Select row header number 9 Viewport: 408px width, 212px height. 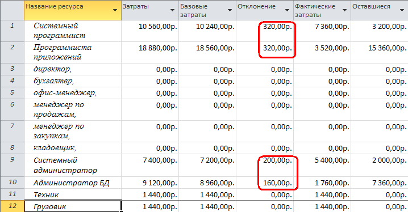point(13,166)
